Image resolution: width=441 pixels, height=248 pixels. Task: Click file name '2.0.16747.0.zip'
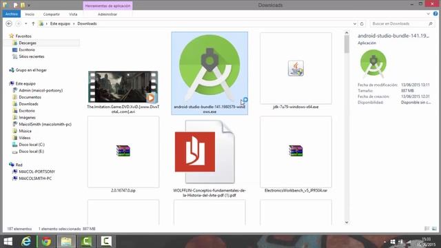pyautogui.click(x=123, y=190)
